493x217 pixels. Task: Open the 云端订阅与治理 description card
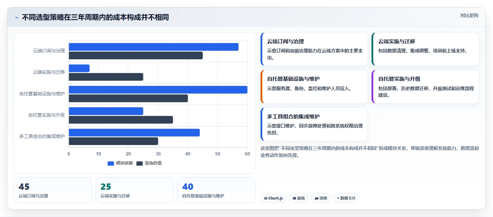314,49
